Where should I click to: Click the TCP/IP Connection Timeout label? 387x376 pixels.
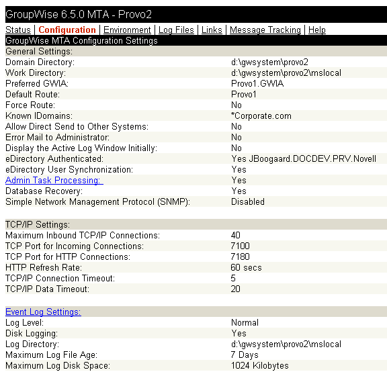[x=60, y=278]
